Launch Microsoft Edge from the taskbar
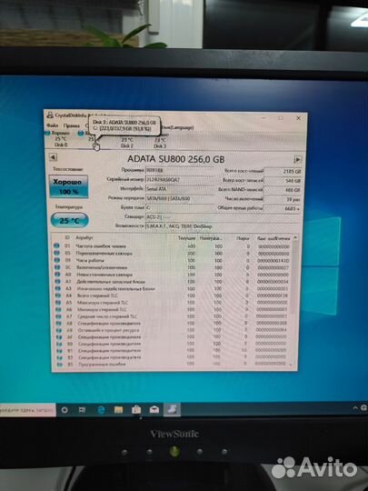 point(101,410)
